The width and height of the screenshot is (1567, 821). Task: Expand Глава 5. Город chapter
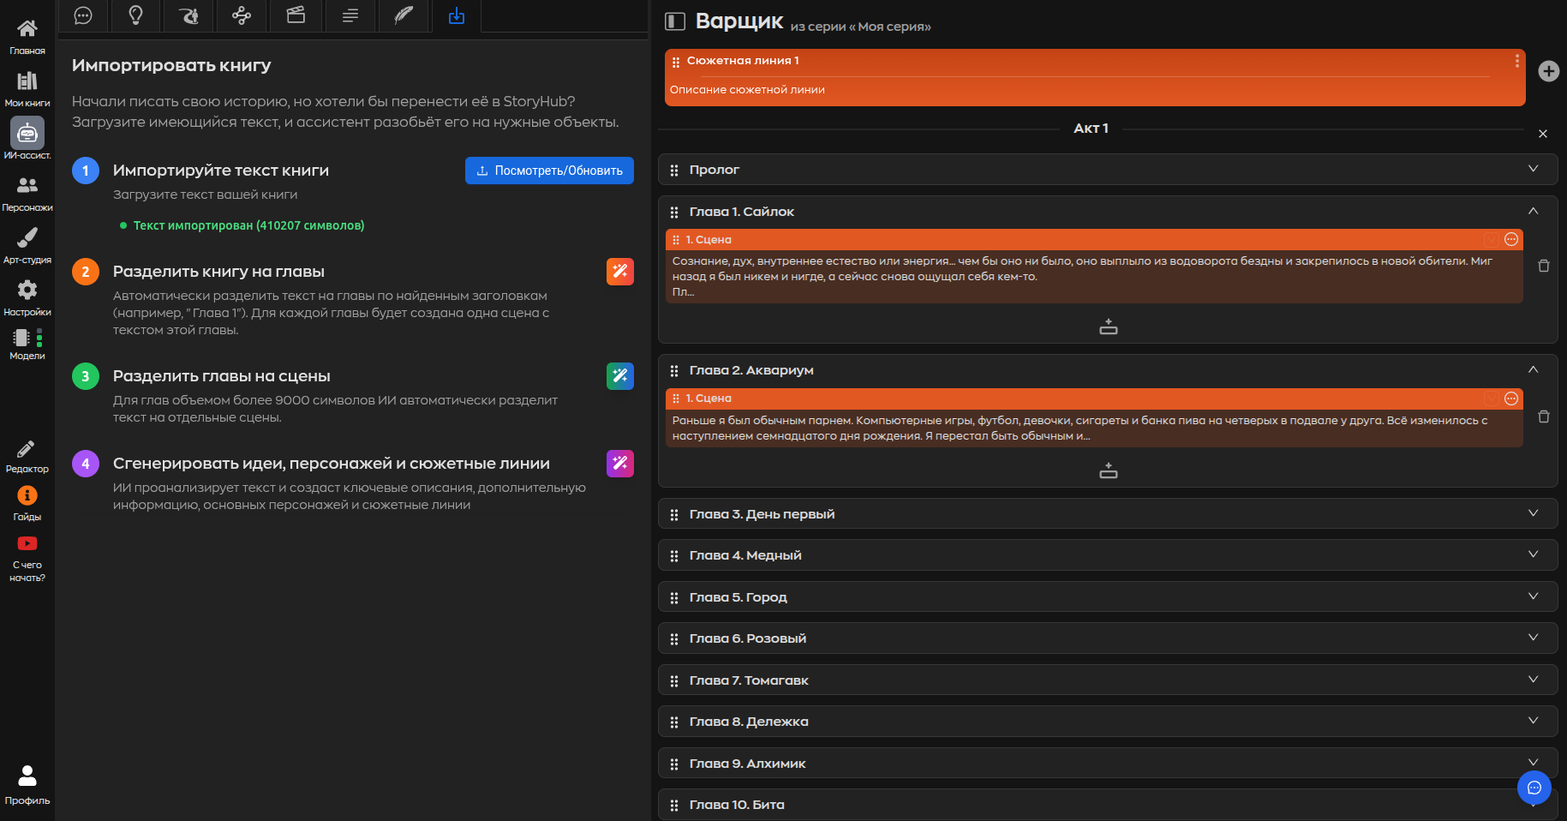(1533, 596)
